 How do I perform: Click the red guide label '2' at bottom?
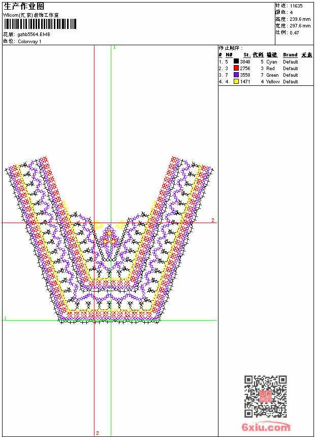(97, 433)
